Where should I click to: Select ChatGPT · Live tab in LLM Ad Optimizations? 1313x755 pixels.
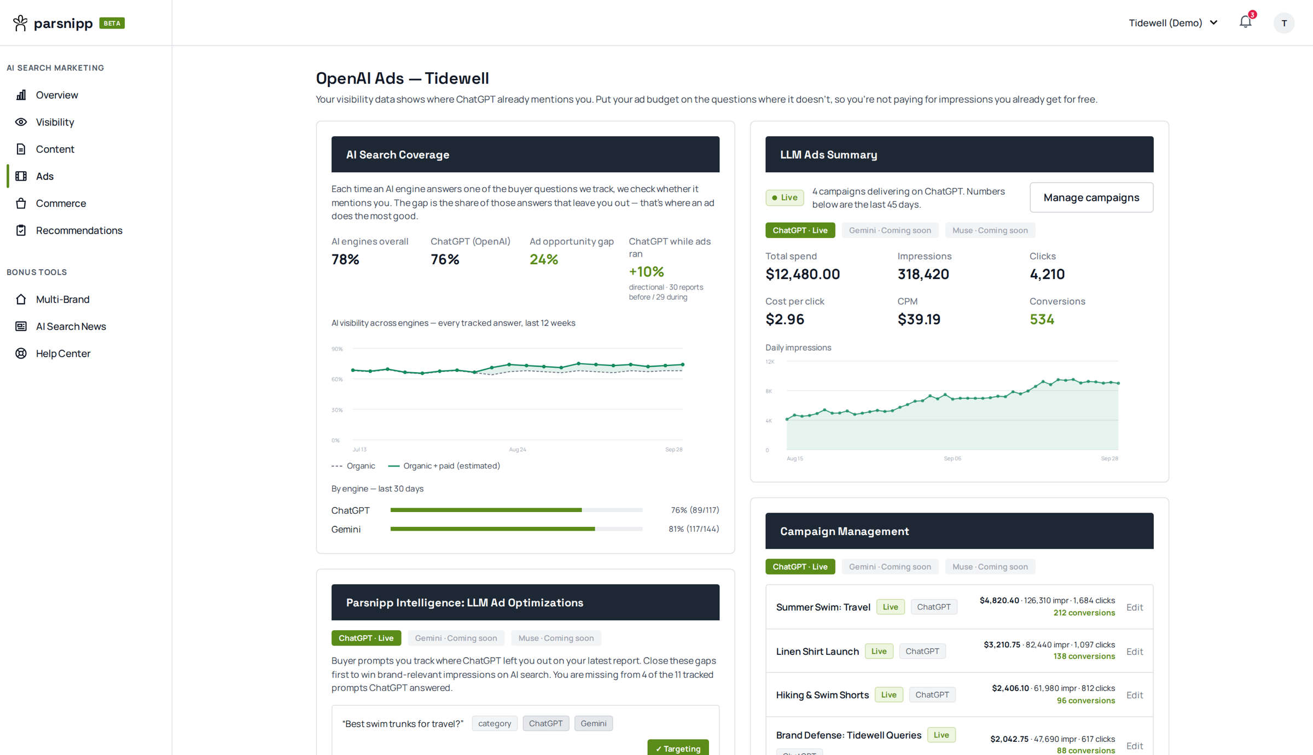coord(366,638)
